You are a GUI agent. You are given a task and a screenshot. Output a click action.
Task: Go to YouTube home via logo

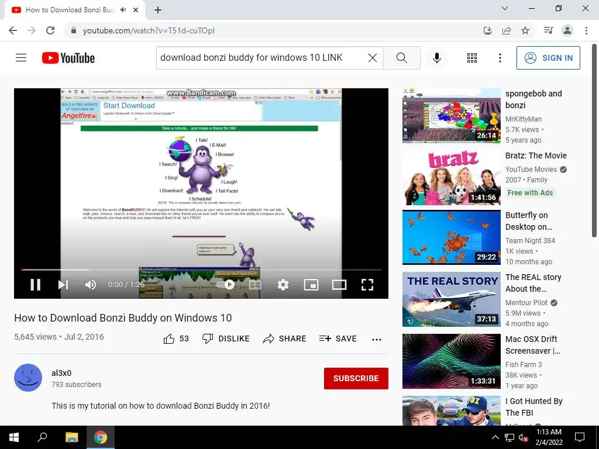(68, 58)
